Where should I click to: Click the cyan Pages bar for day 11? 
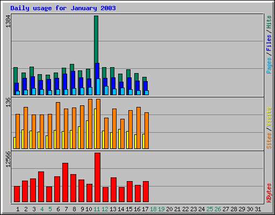point(98,87)
